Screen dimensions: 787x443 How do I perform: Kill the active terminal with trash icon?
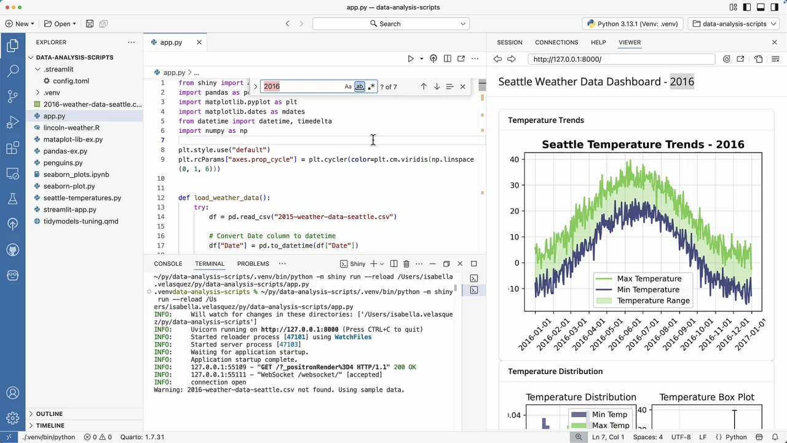point(406,264)
